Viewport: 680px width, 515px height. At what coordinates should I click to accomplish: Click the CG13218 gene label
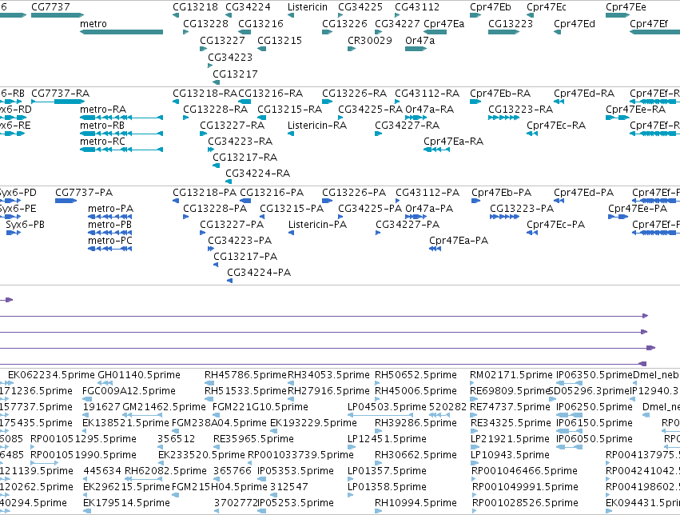tap(195, 7)
